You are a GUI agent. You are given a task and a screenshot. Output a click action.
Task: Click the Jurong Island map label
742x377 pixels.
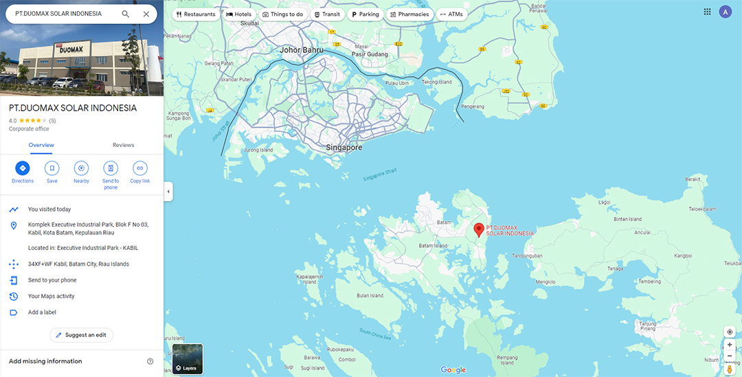[x=258, y=150]
